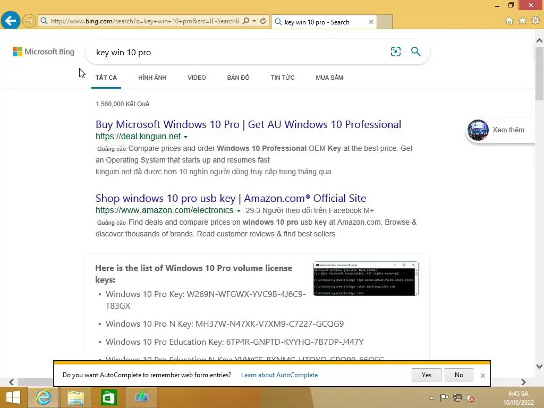Click the muted volume tray icon

[x=470, y=397]
